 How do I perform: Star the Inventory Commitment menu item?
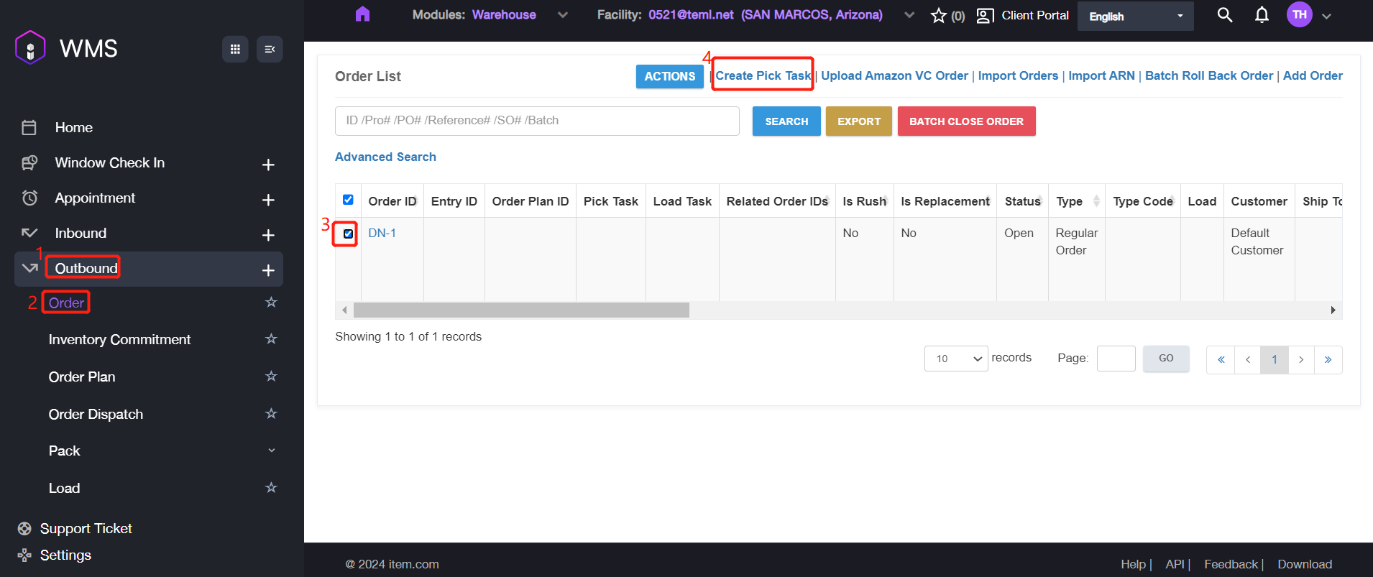coord(271,339)
